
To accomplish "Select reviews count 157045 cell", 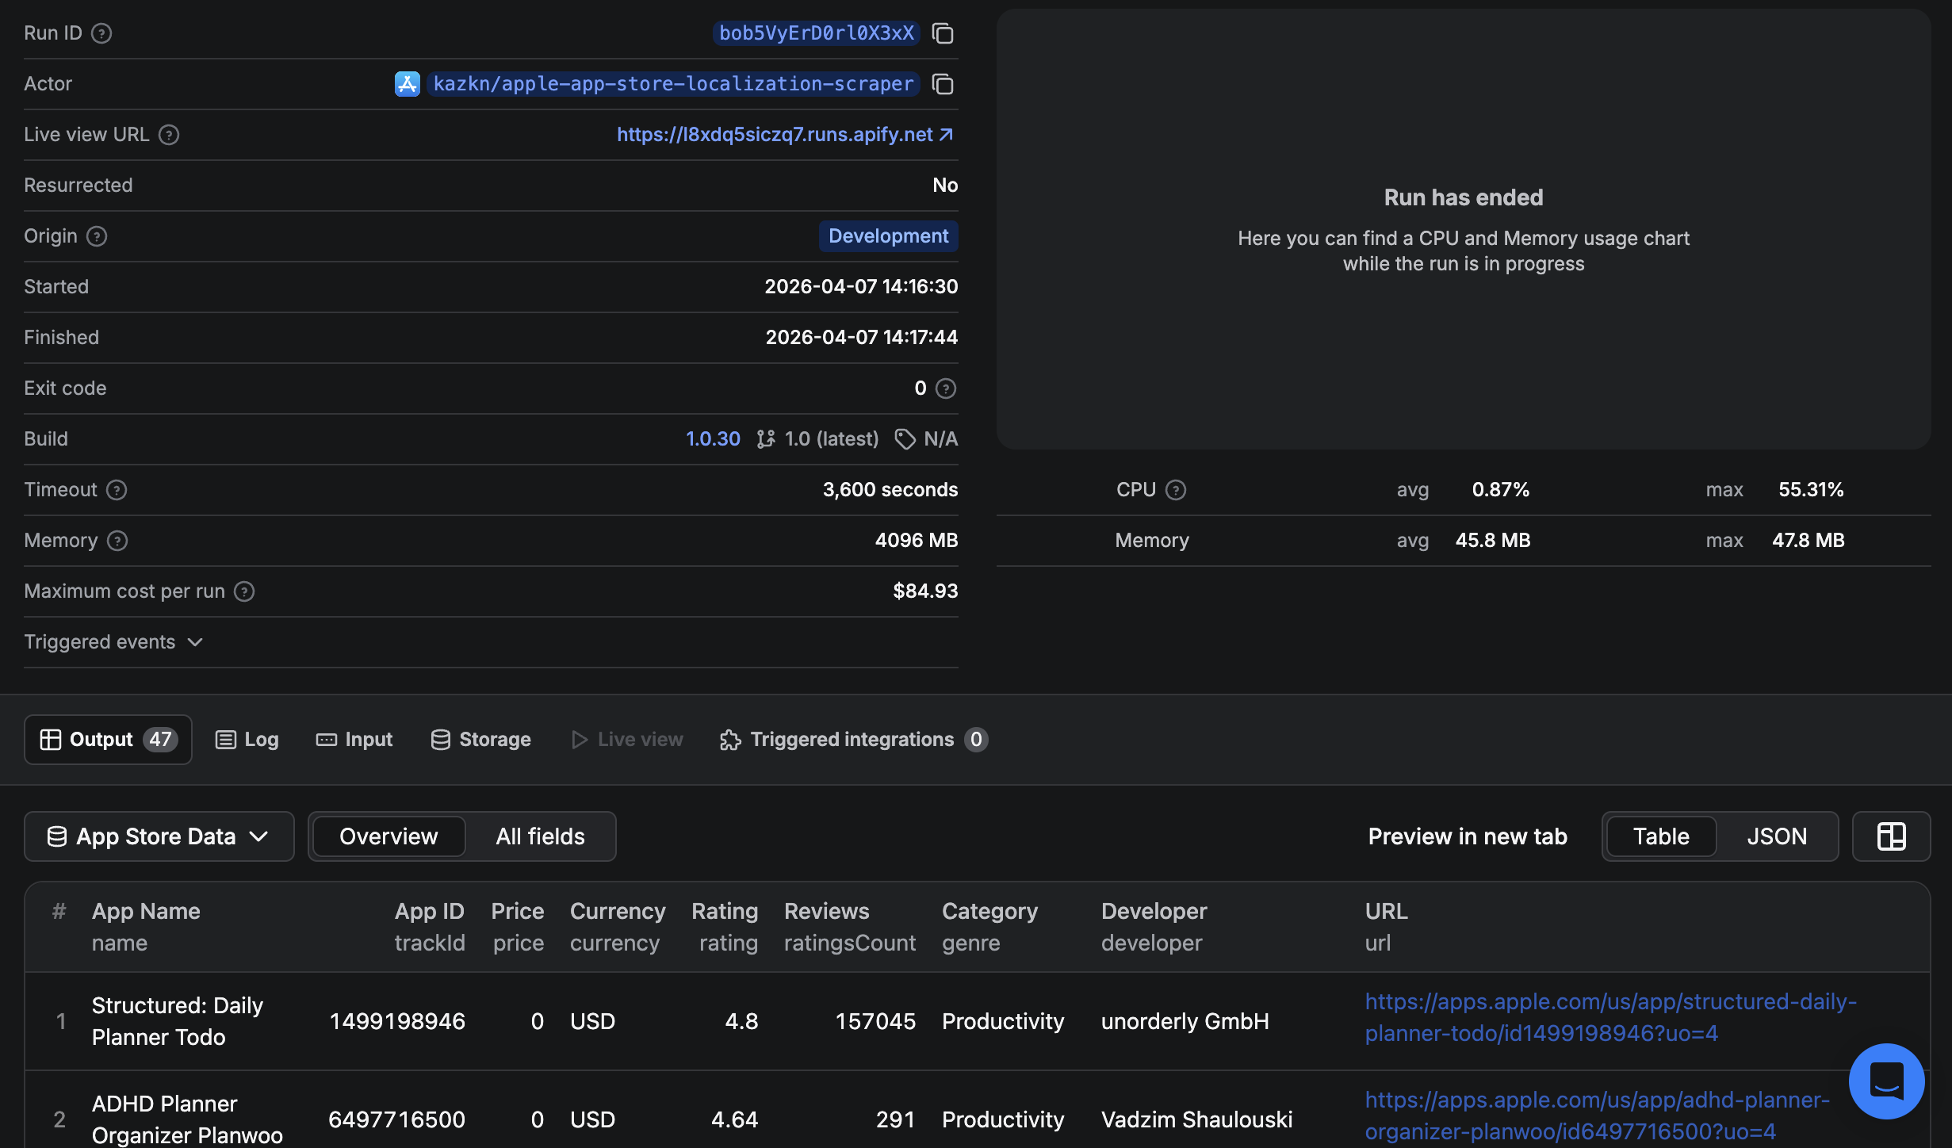I will tap(875, 1021).
